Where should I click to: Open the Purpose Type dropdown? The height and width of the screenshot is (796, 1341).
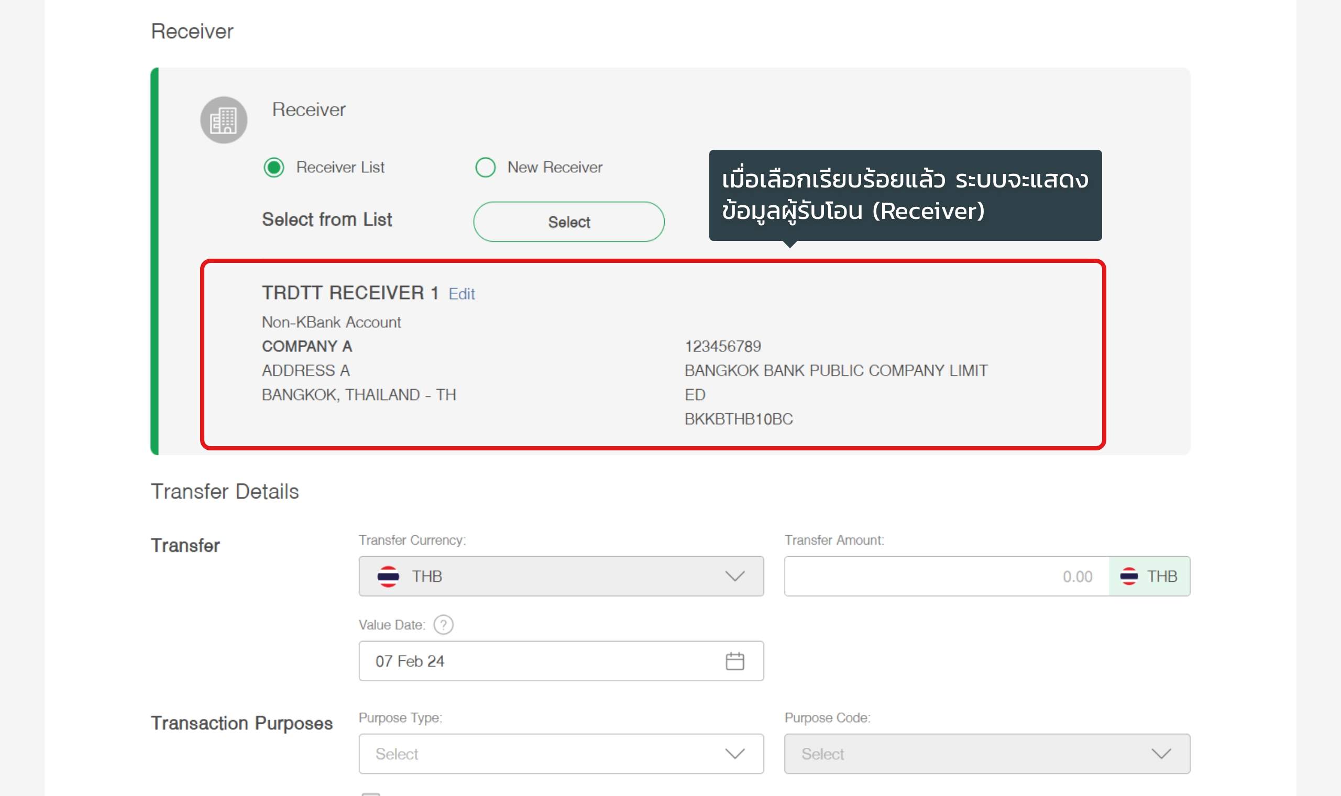pos(560,754)
